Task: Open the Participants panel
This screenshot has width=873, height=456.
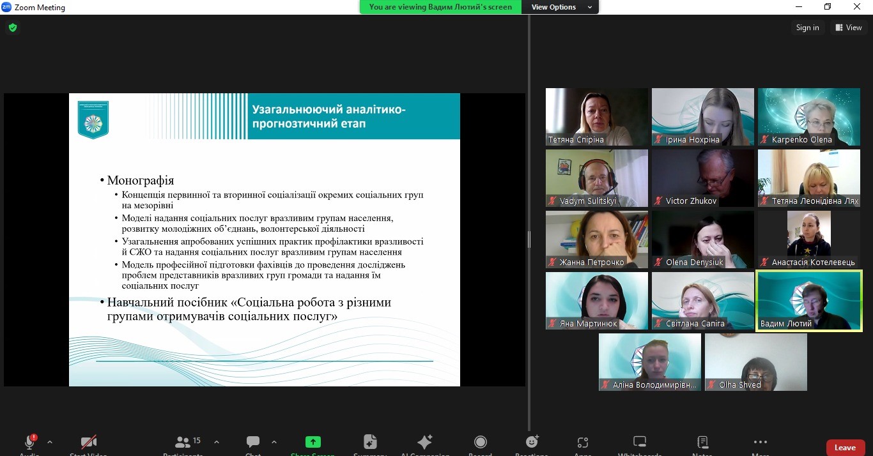Action: tap(183, 443)
